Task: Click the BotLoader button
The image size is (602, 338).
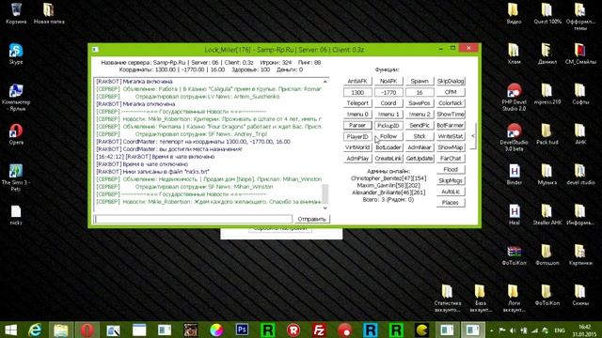Action: 388,147
